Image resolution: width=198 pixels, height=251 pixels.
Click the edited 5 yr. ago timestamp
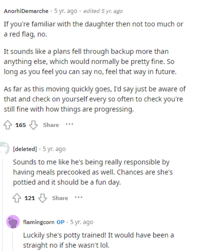coord(103,11)
